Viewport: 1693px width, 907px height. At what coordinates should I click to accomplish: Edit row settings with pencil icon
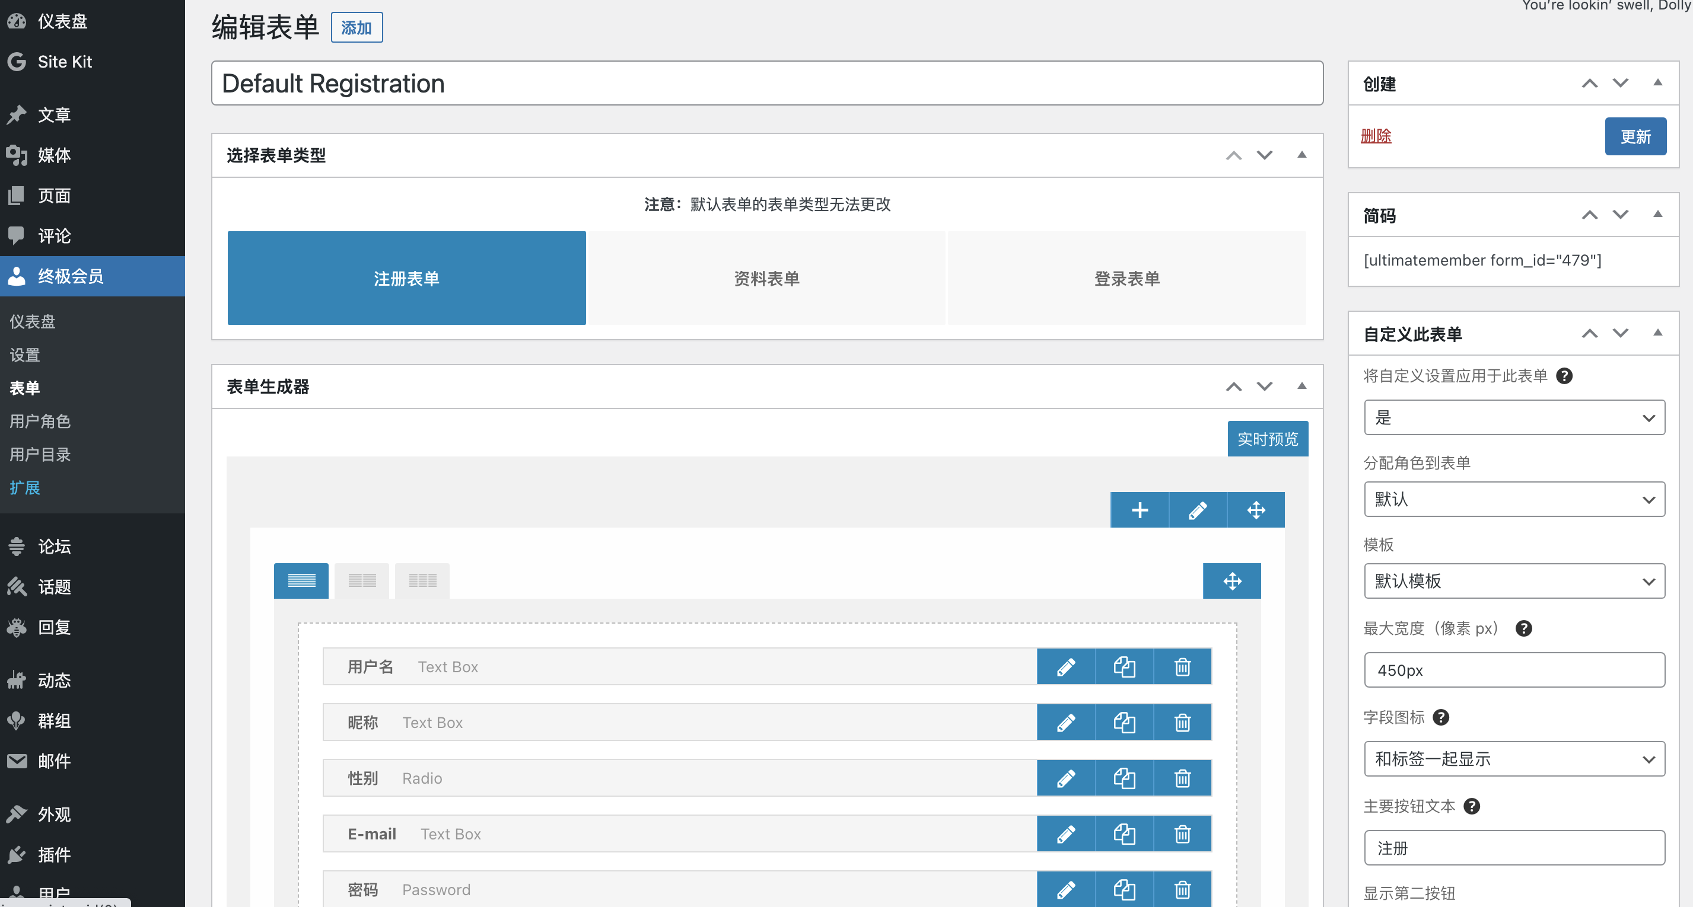coord(1198,510)
